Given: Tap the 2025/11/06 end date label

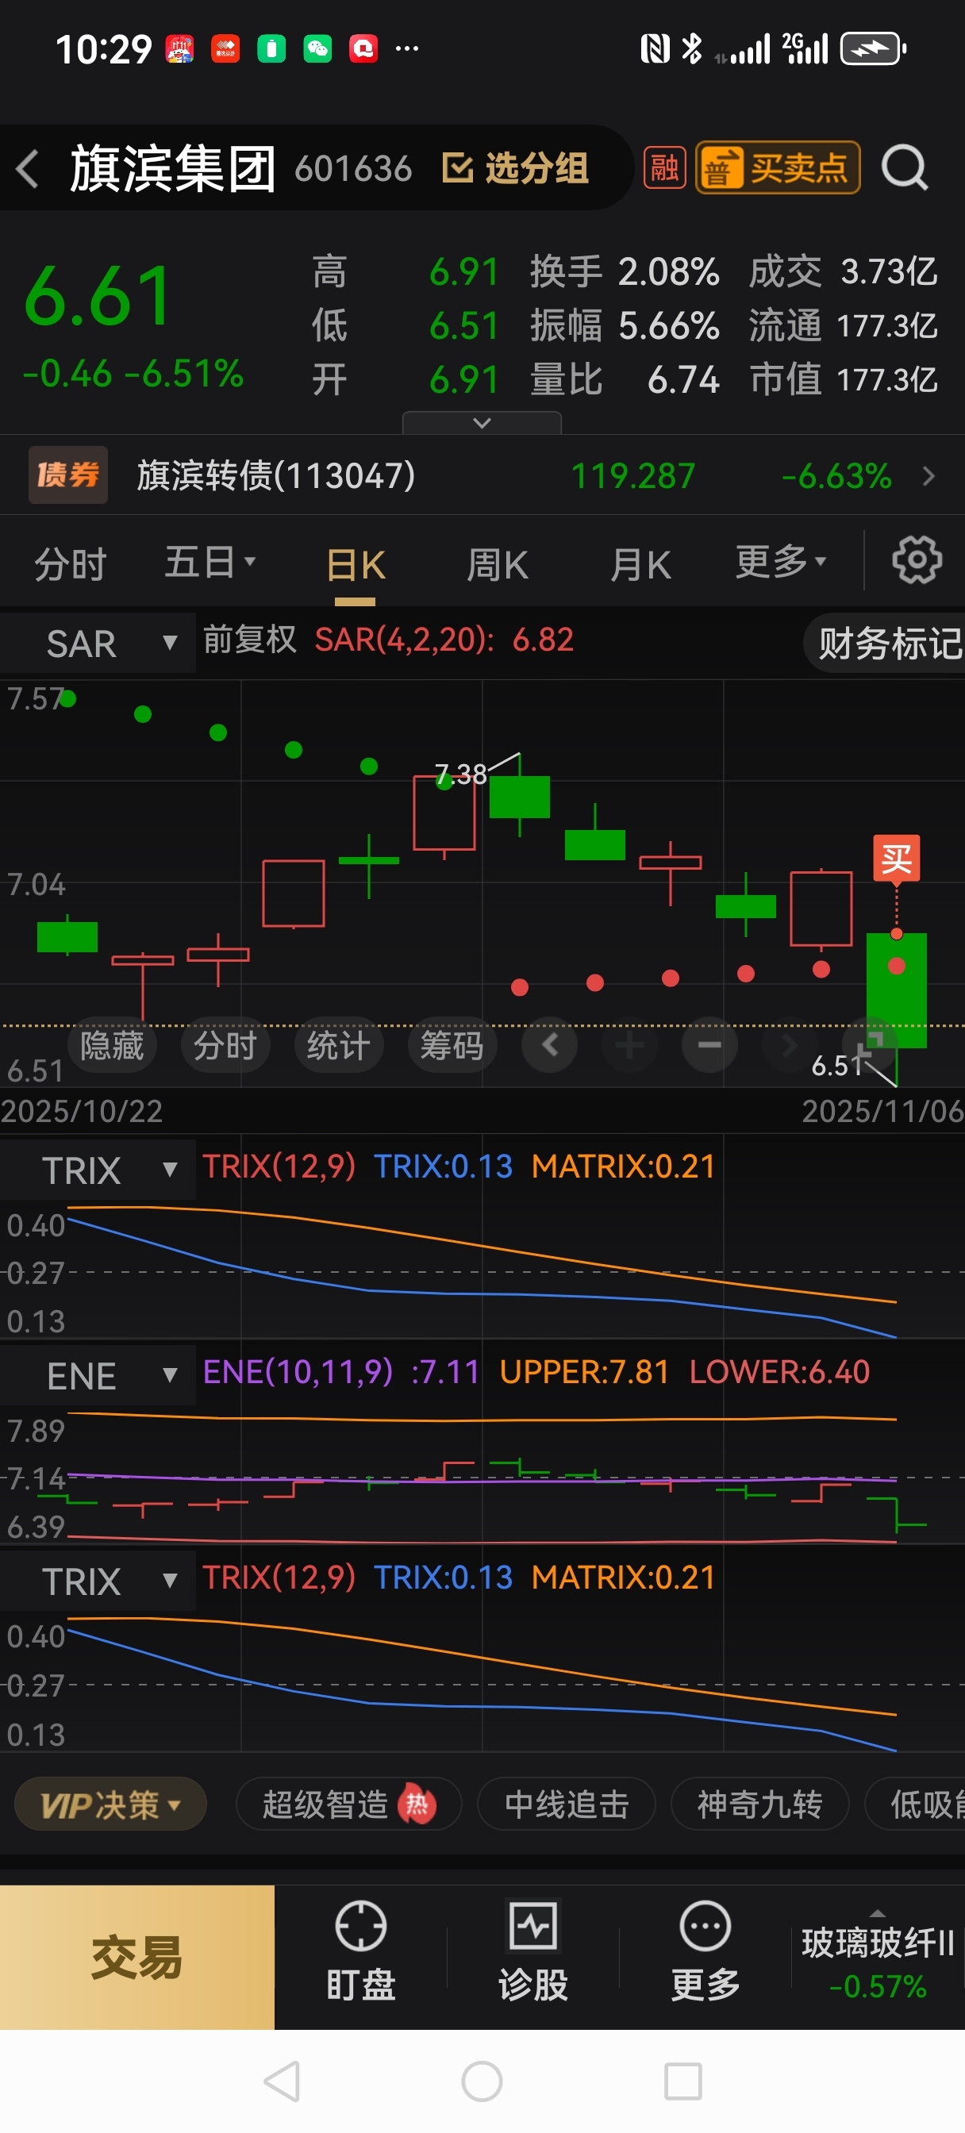Looking at the screenshot, I should (882, 1111).
